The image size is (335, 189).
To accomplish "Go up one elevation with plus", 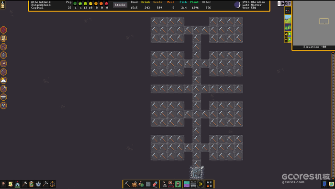I will click(x=286, y=34).
